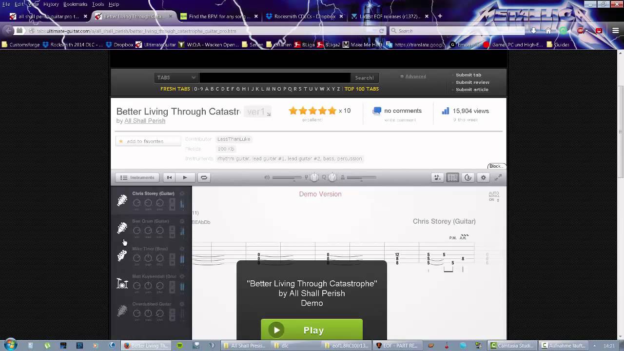Click on the main volume slider

tap(287, 177)
